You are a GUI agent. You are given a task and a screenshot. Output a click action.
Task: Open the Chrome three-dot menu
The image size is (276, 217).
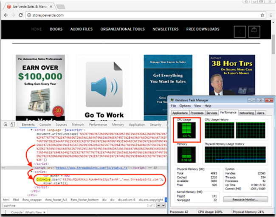(x=271, y=15)
